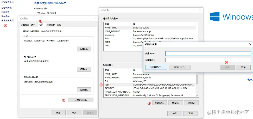This screenshot has height=119, width=253.
Task: Cancel the System Properties dialog
Action: 74,113
